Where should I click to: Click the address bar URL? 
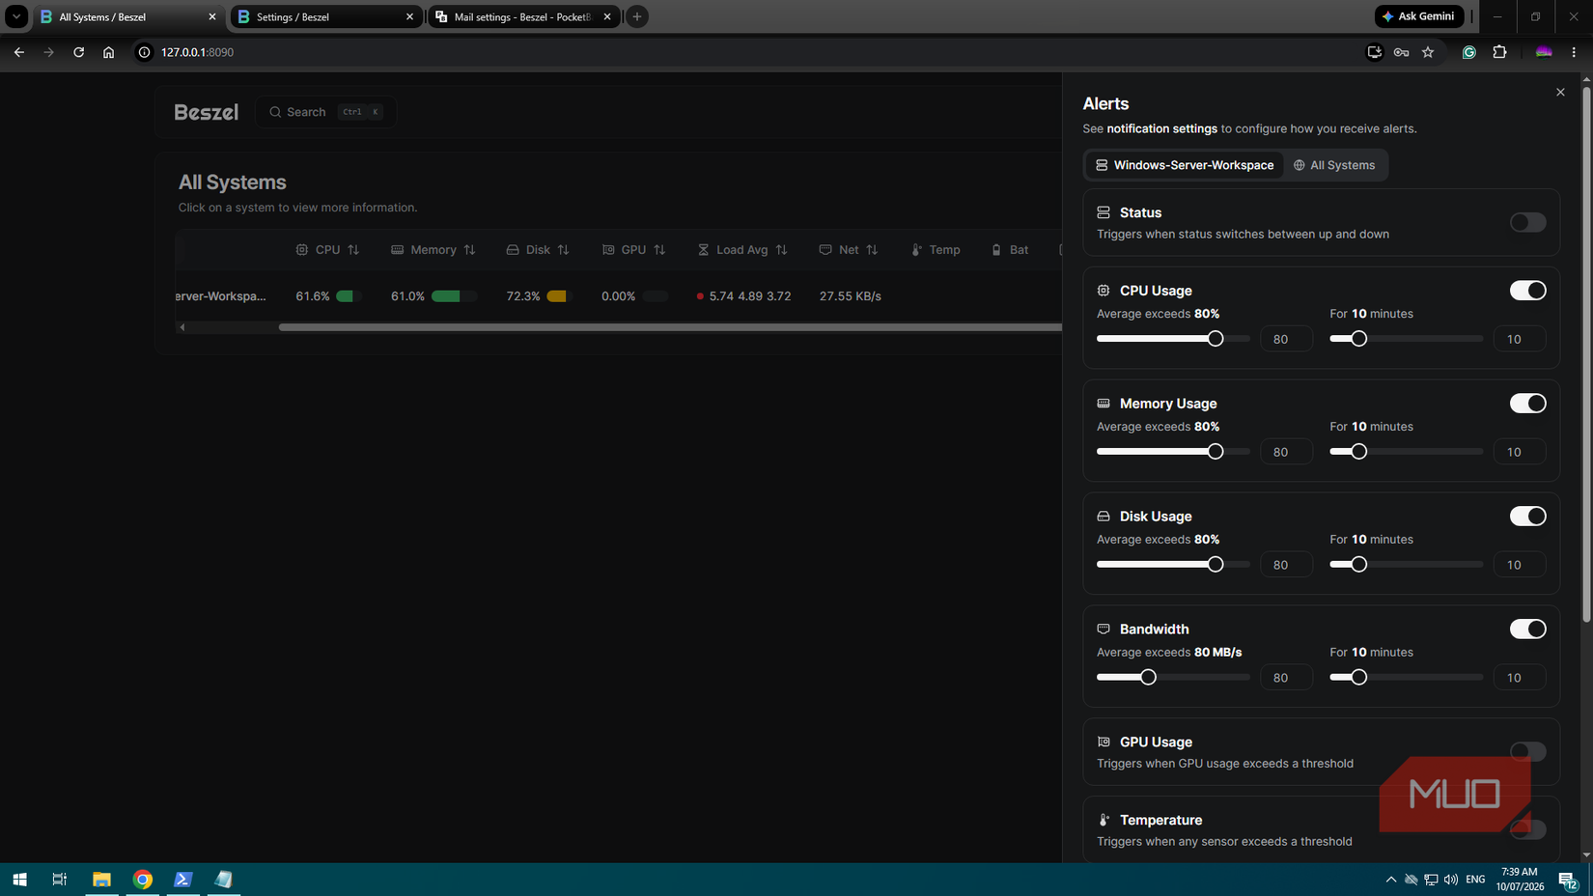pyautogui.click(x=197, y=52)
